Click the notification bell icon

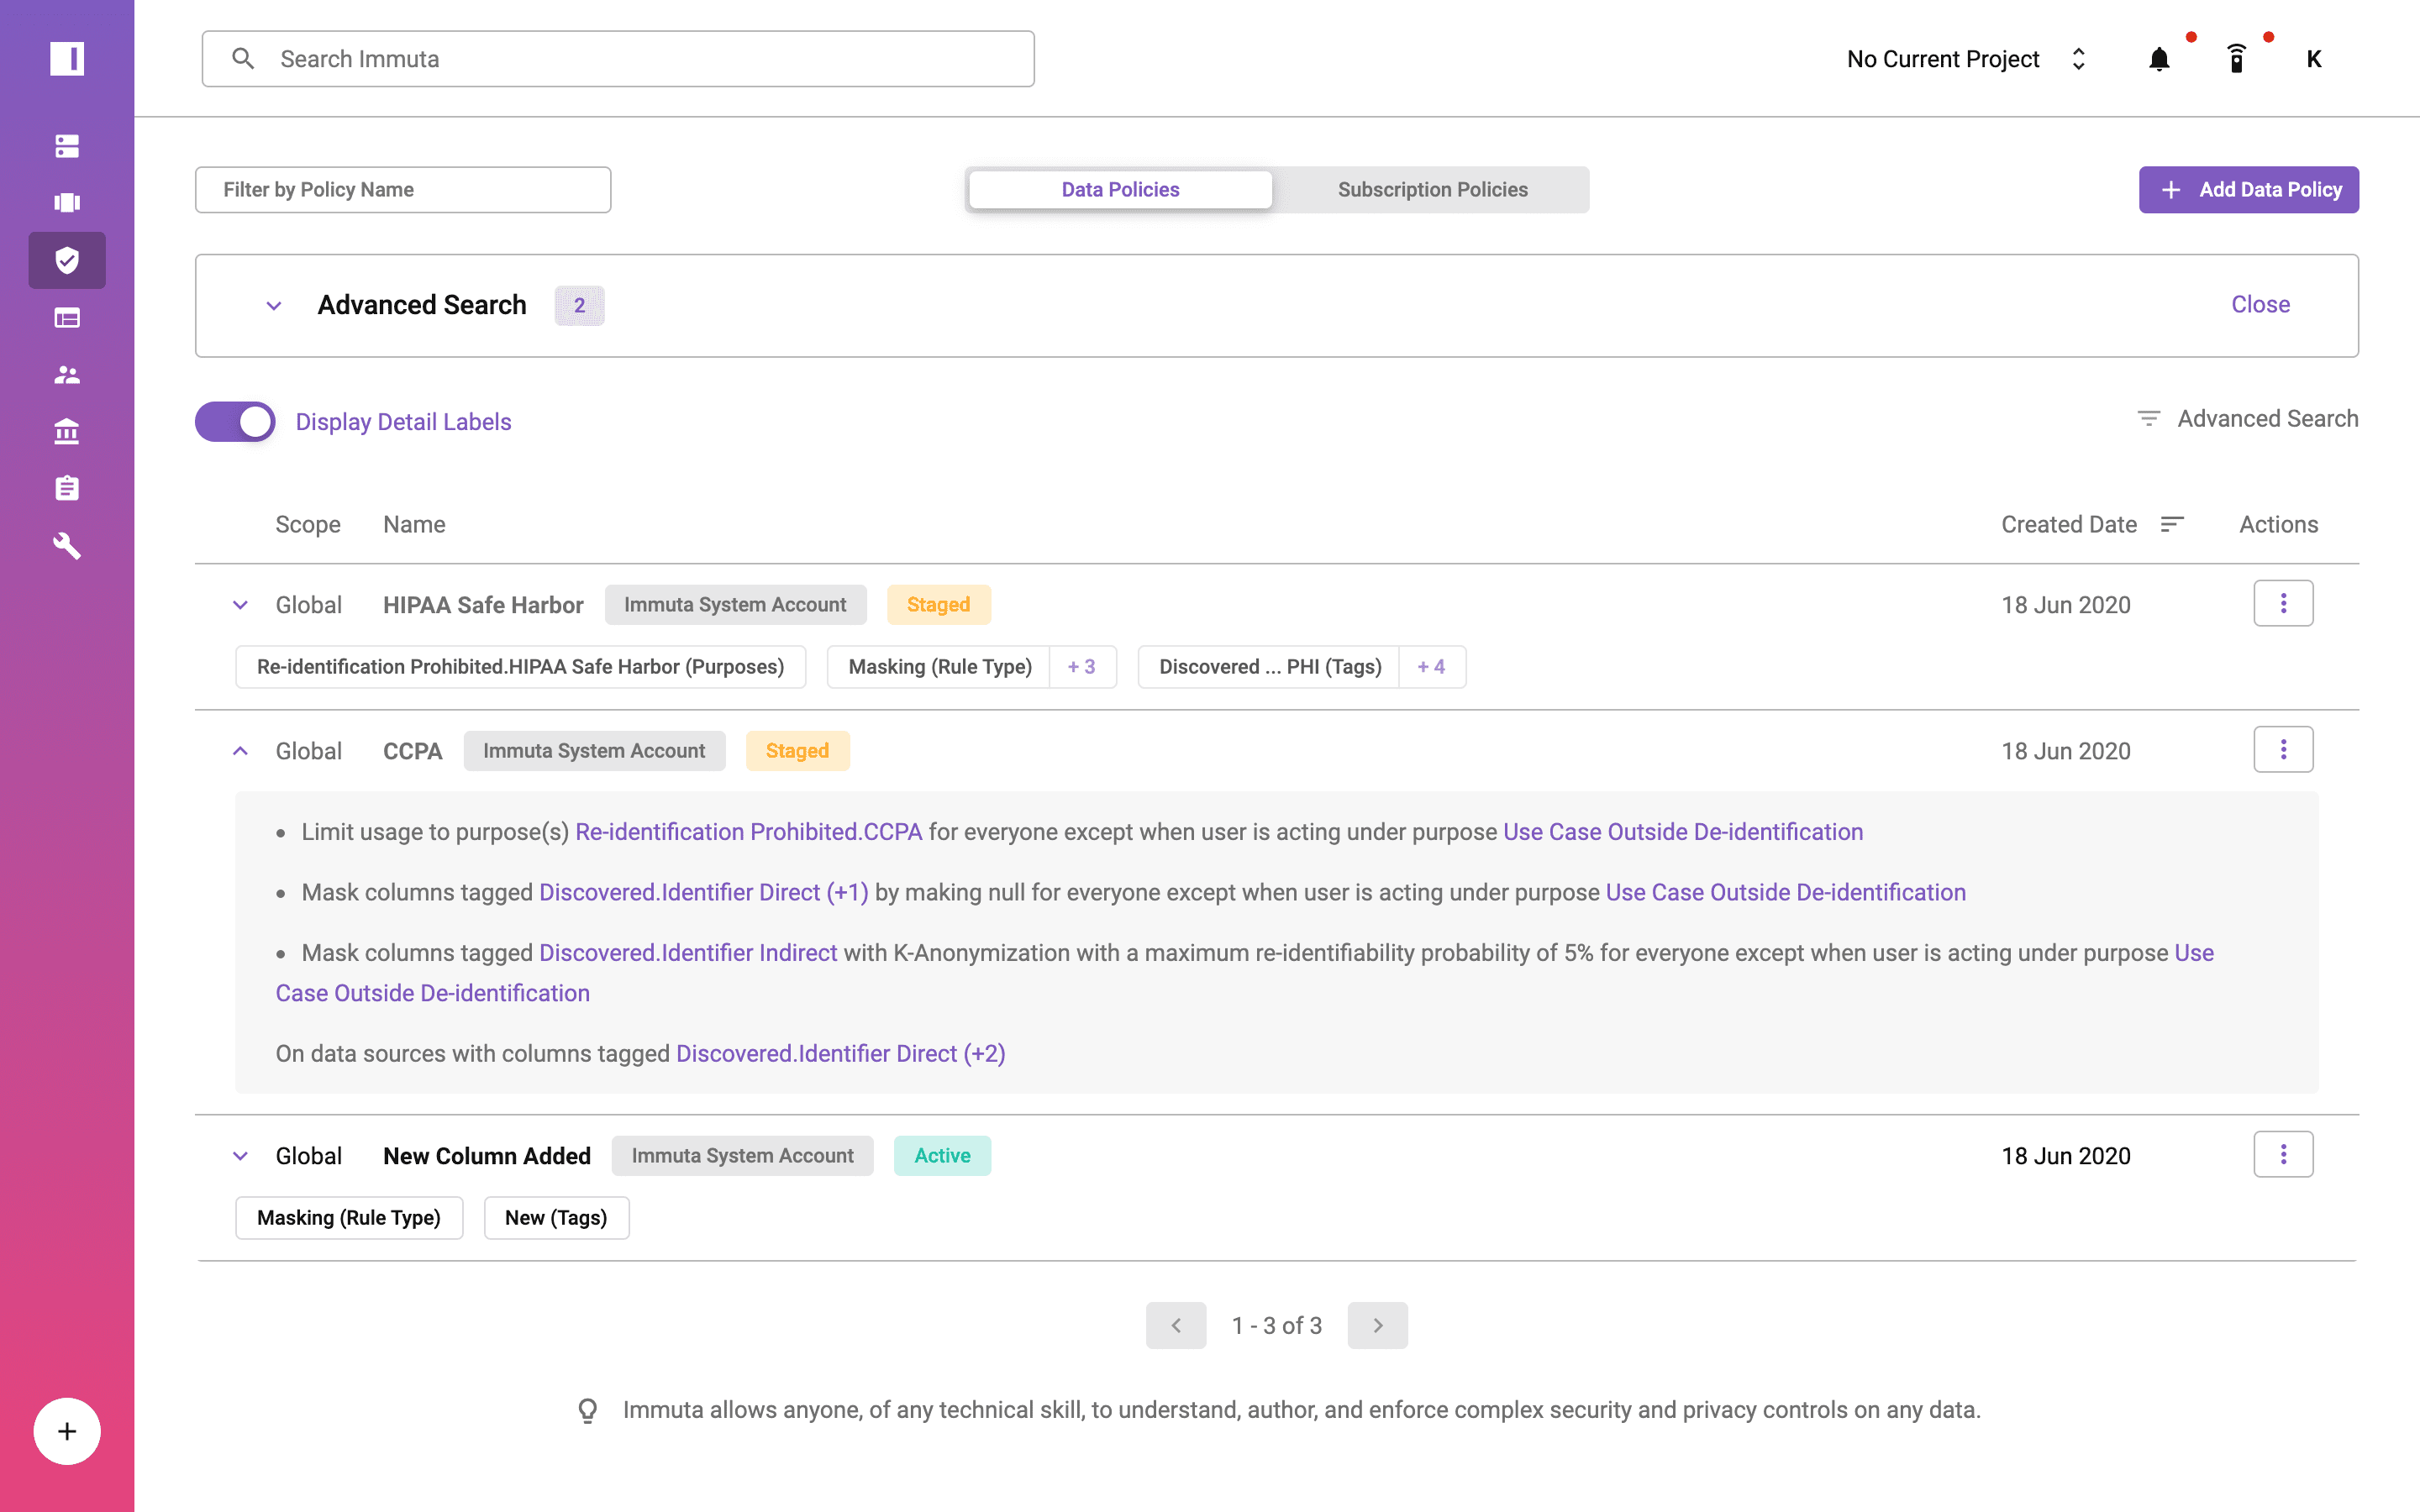point(2157,60)
